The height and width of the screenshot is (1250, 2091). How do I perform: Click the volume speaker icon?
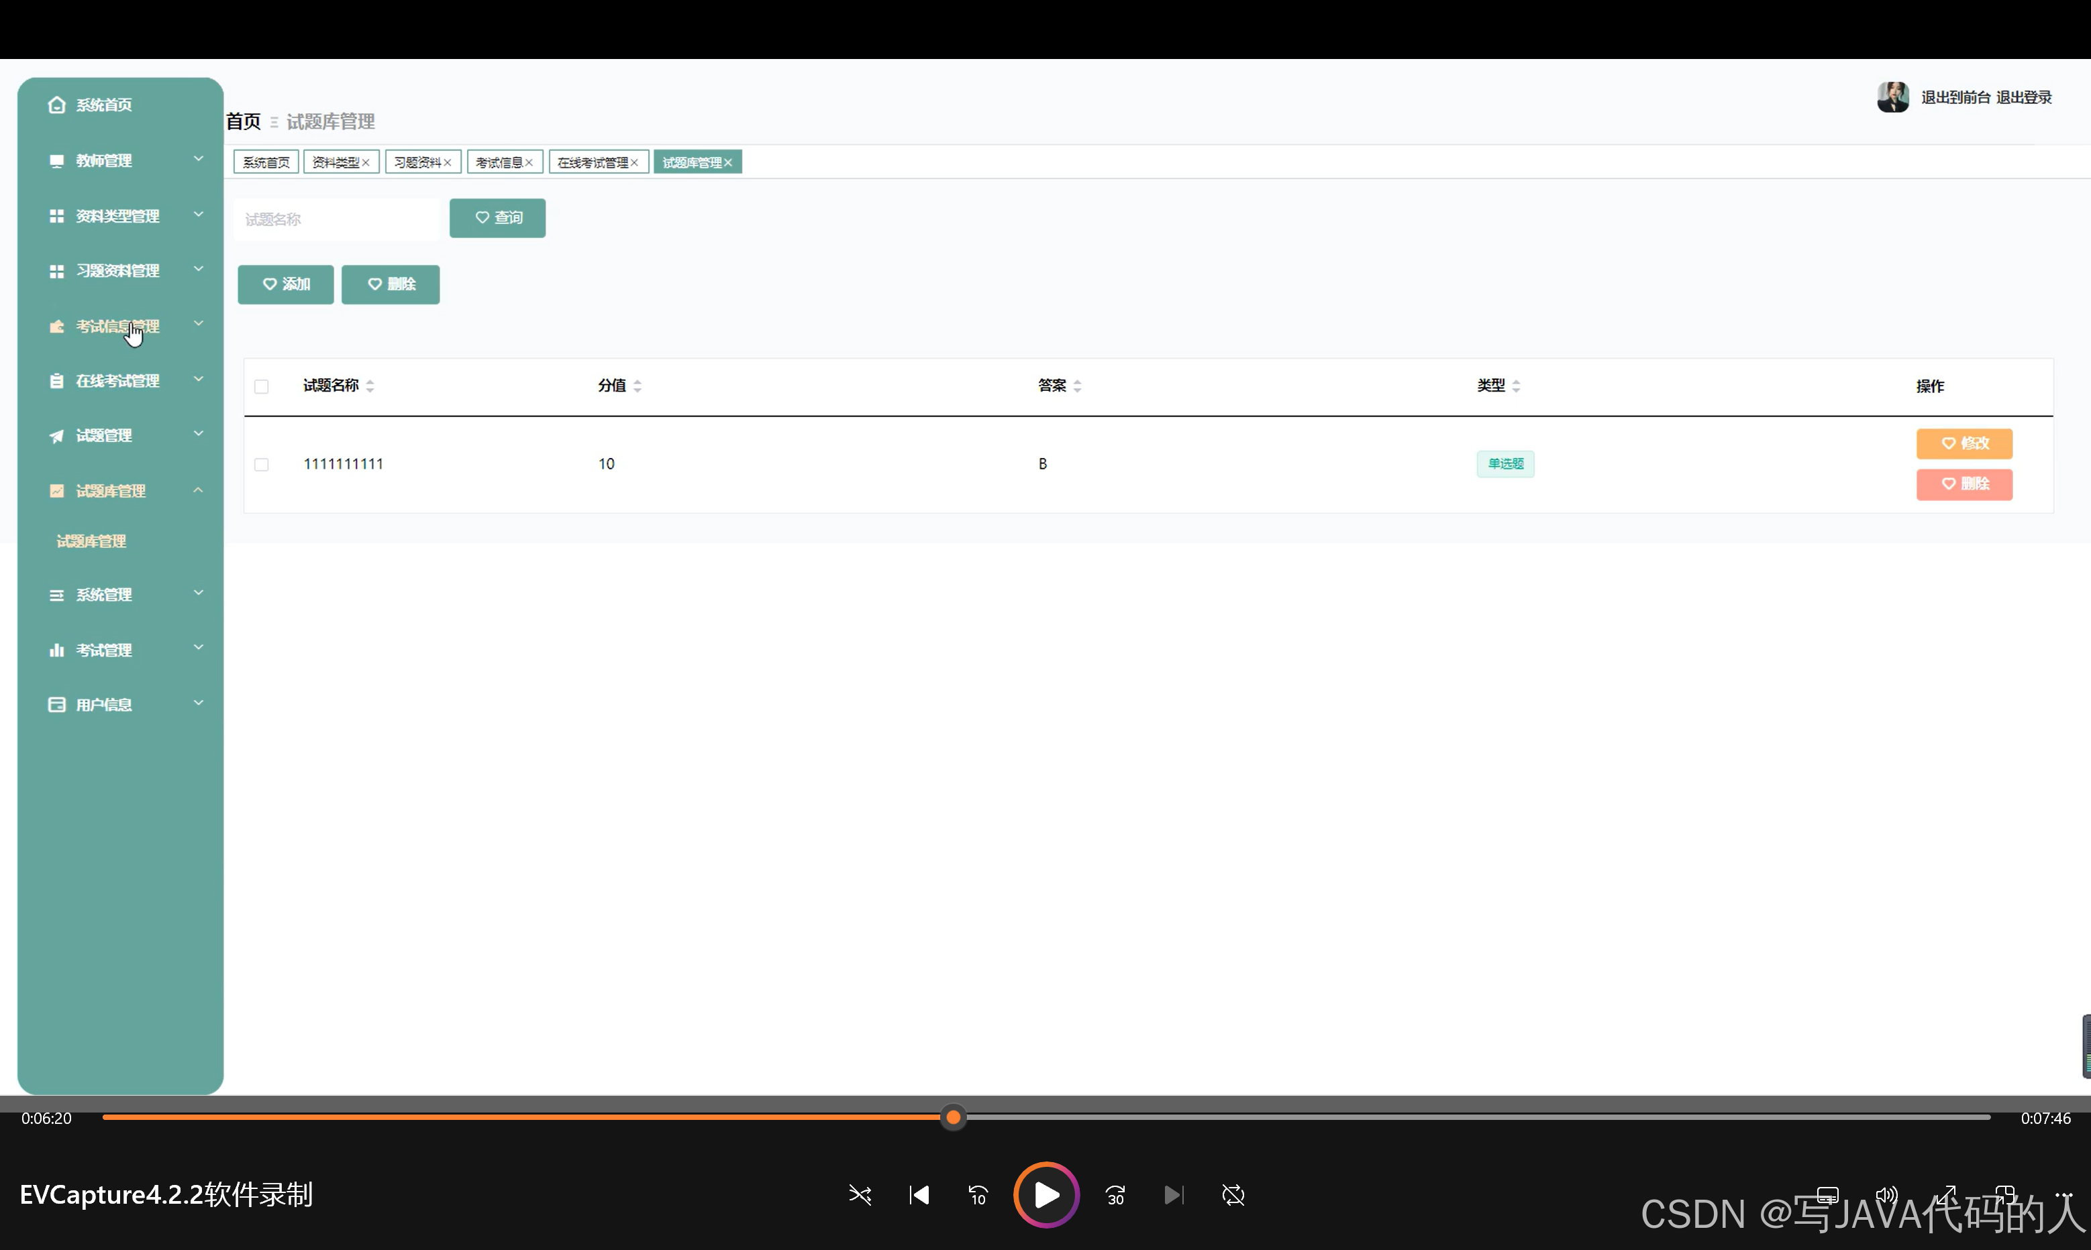pos(1886,1194)
